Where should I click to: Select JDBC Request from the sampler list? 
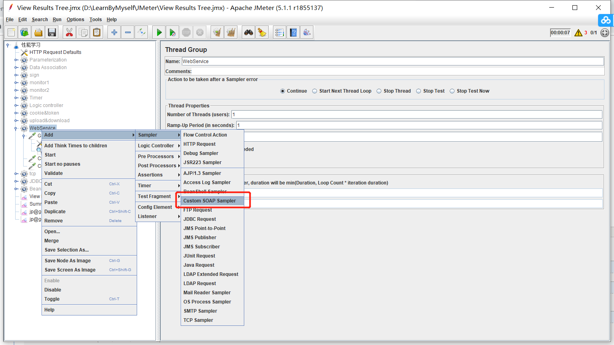[212, 219]
